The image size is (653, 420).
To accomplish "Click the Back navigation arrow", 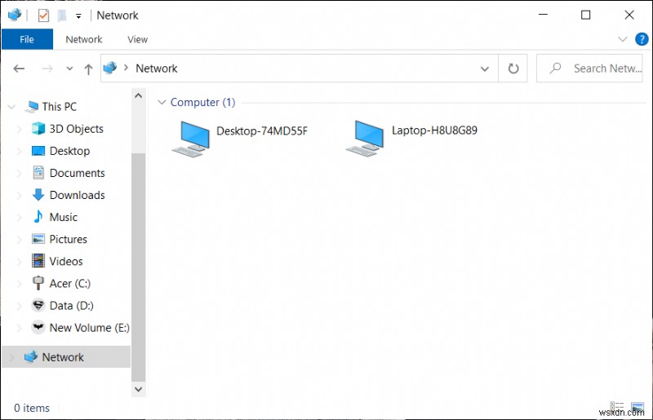I will coord(20,69).
